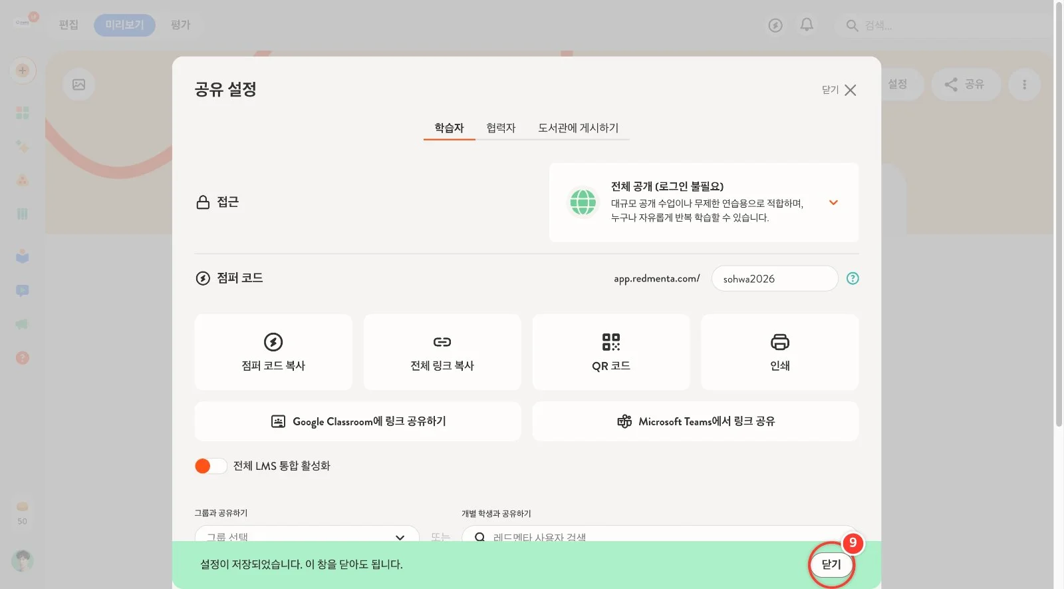Click the page vertical scrollbar
The width and height of the screenshot is (1064, 589).
(x=1059, y=213)
